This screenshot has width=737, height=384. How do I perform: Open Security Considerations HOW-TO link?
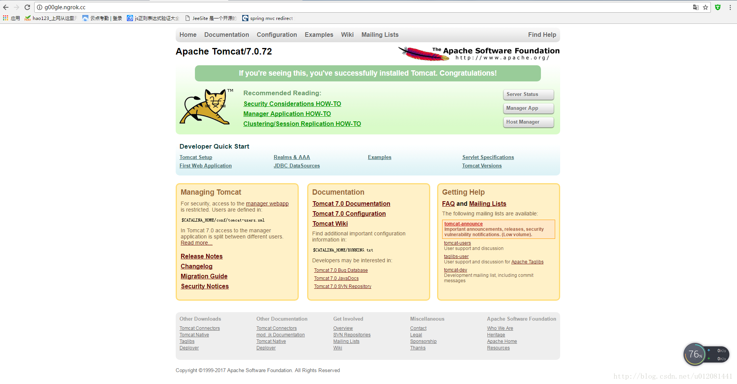click(x=292, y=104)
